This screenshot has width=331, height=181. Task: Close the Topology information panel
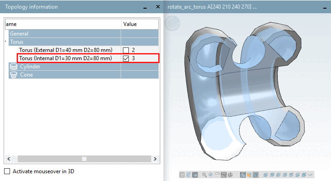coord(158,7)
